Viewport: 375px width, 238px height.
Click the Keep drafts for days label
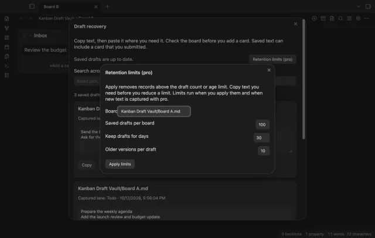click(127, 137)
